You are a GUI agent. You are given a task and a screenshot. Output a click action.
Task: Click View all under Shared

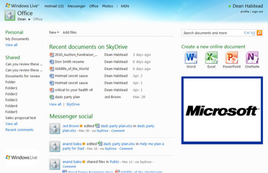(x=11, y=124)
